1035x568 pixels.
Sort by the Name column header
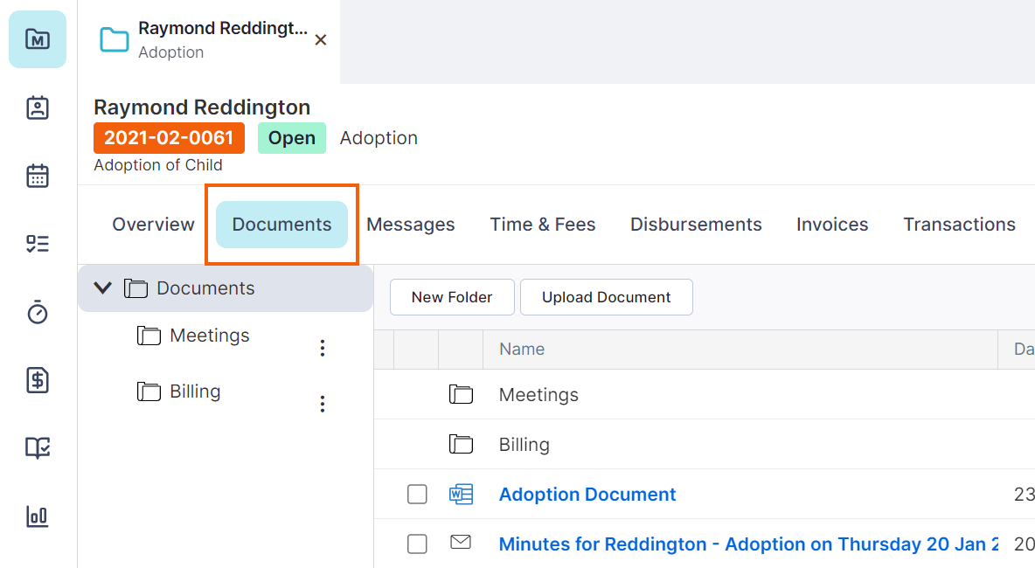click(522, 349)
